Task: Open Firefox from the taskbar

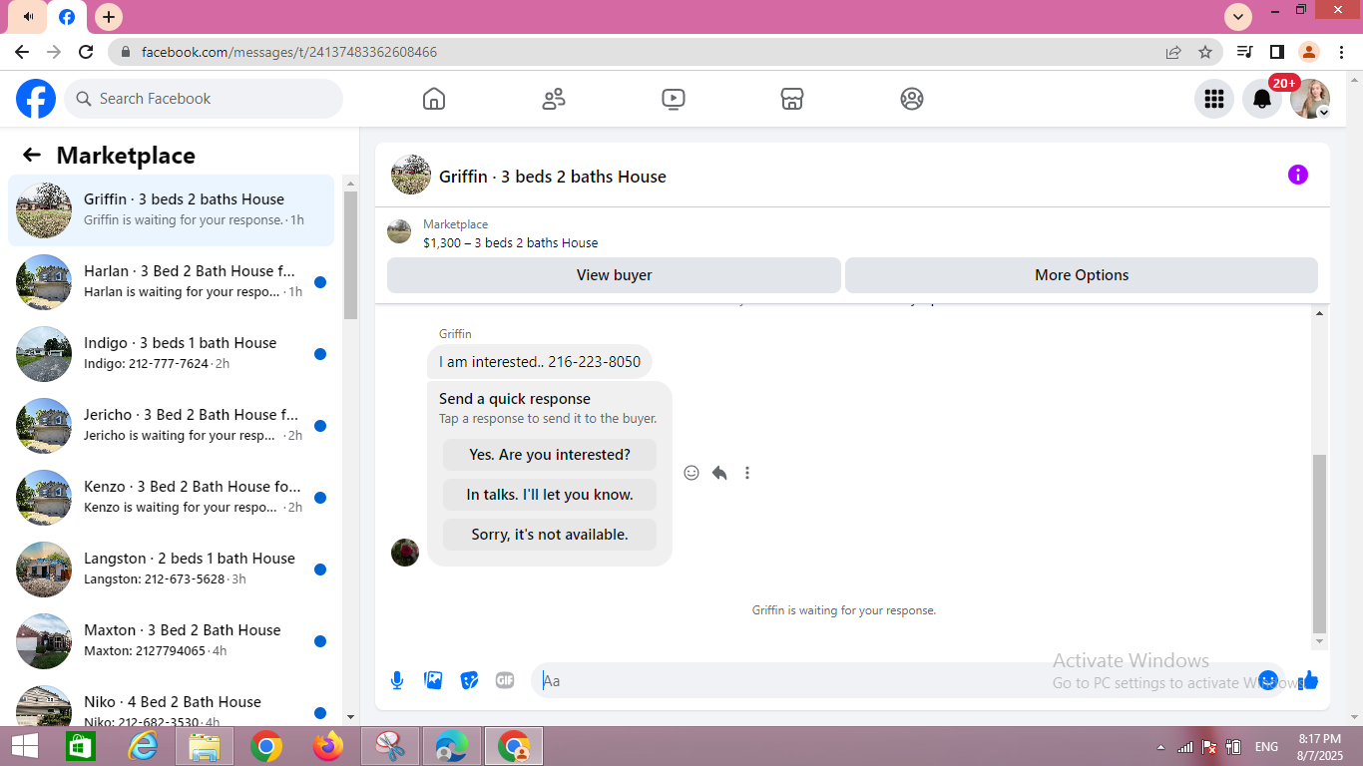Action: tap(327, 746)
